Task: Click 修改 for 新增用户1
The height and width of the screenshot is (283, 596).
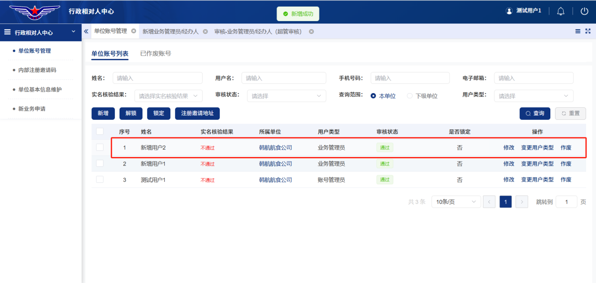Action: pos(509,164)
